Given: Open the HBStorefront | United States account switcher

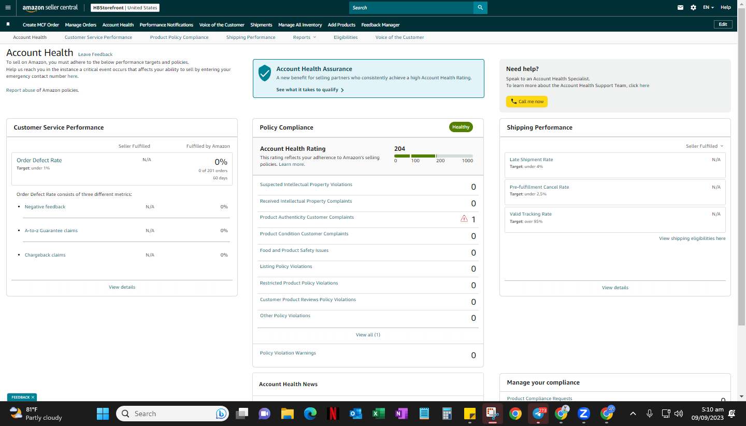Looking at the screenshot, I should pos(125,8).
